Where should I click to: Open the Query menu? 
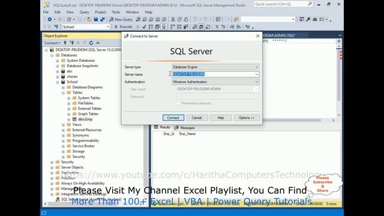pyautogui.click(x=84, y=12)
